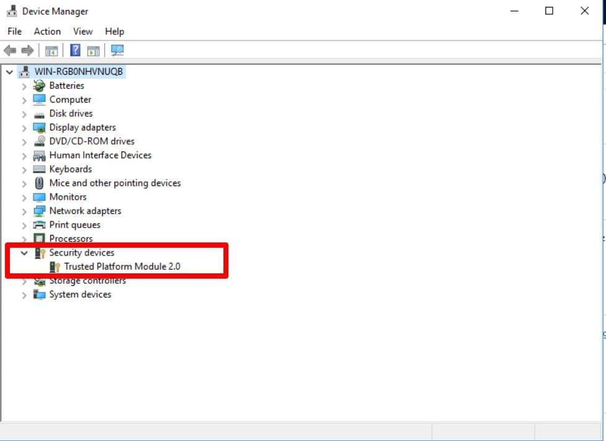Expand the Network adapters category
Screen dimensions: 606x441
(24, 211)
